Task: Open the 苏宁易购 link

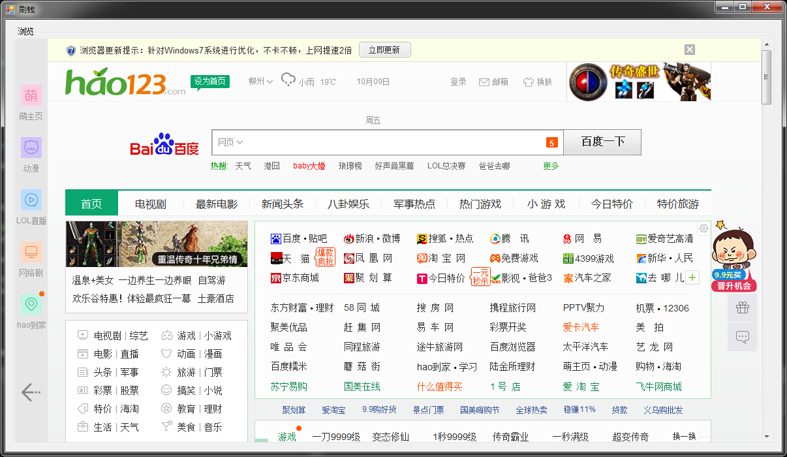Action: click(289, 386)
